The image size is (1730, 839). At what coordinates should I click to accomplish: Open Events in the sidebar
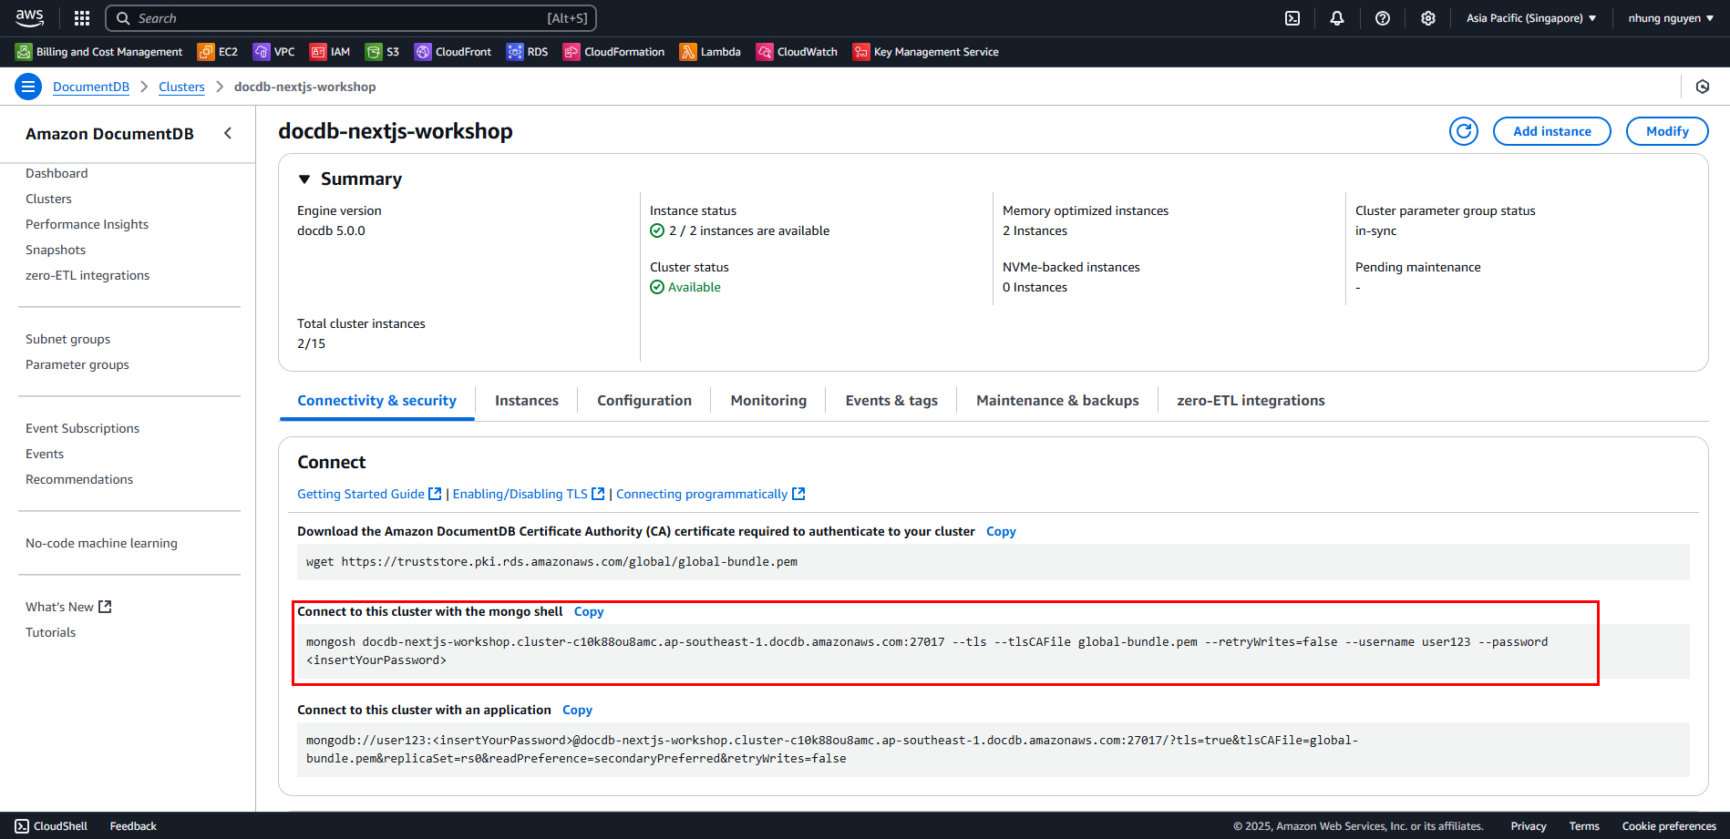click(45, 454)
